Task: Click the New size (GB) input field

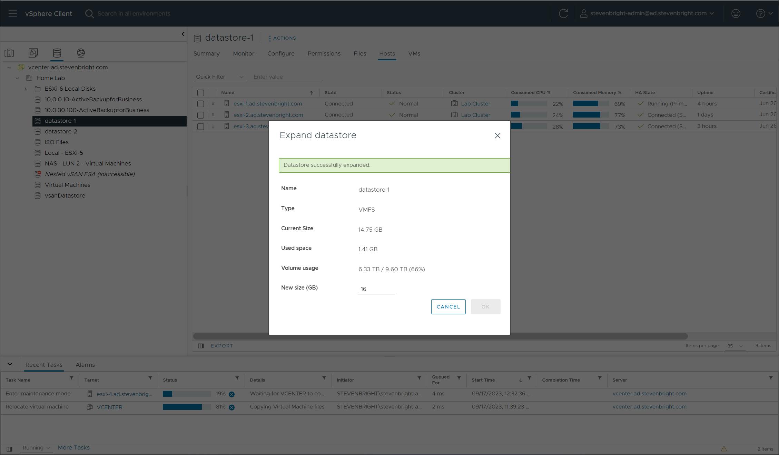Action: 376,289
